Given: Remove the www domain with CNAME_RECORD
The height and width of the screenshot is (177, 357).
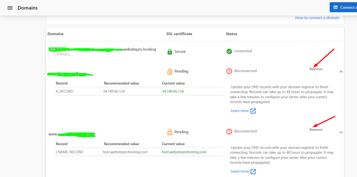Looking at the screenshot, I should (x=316, y=130).
